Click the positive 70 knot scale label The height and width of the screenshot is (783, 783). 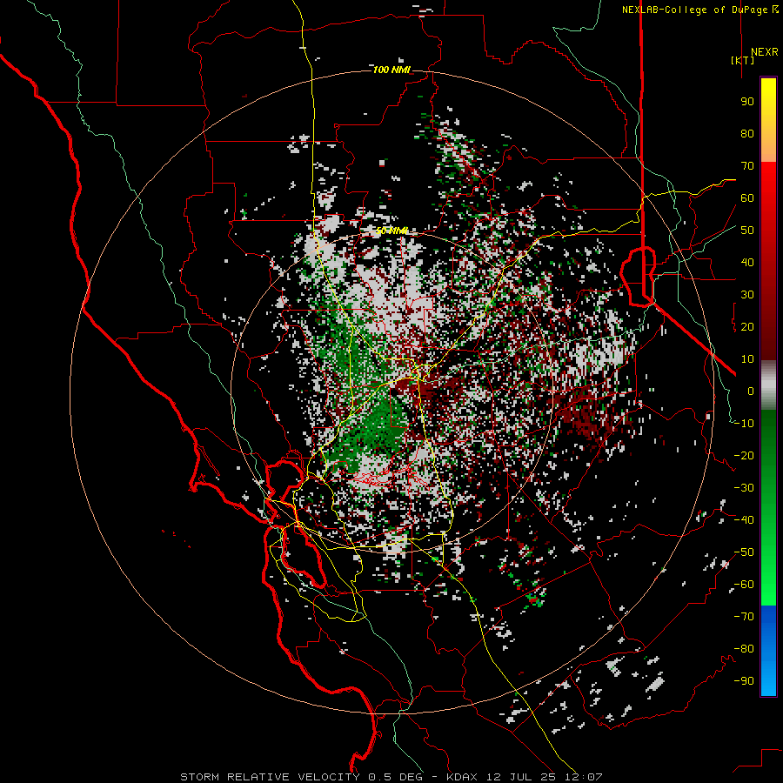(747, 166)
